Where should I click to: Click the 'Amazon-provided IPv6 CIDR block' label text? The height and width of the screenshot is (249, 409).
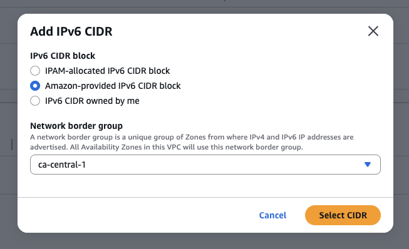point(113,86)
